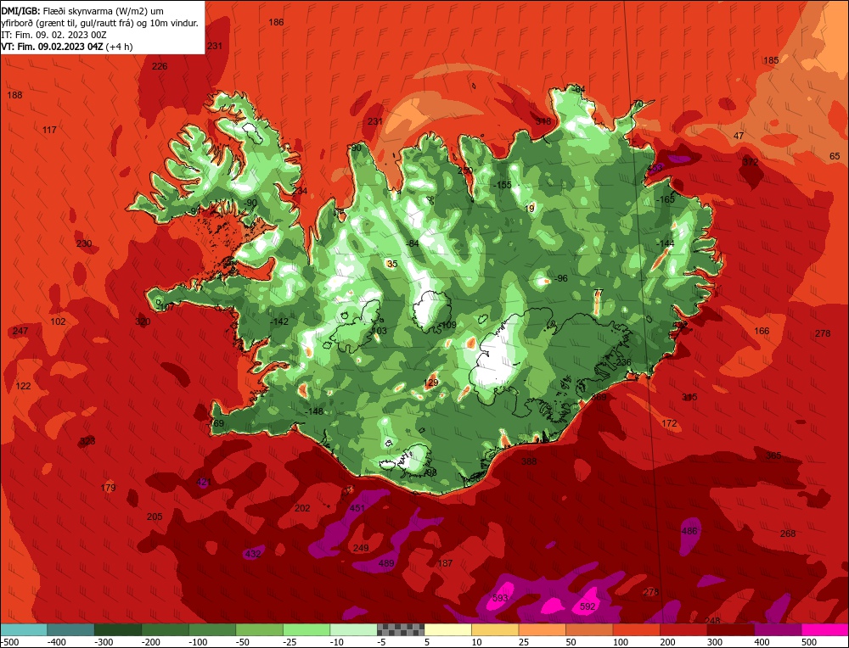Select the value '-165' in northeast Iceland
849x648 pixels.
click(666, 199)
